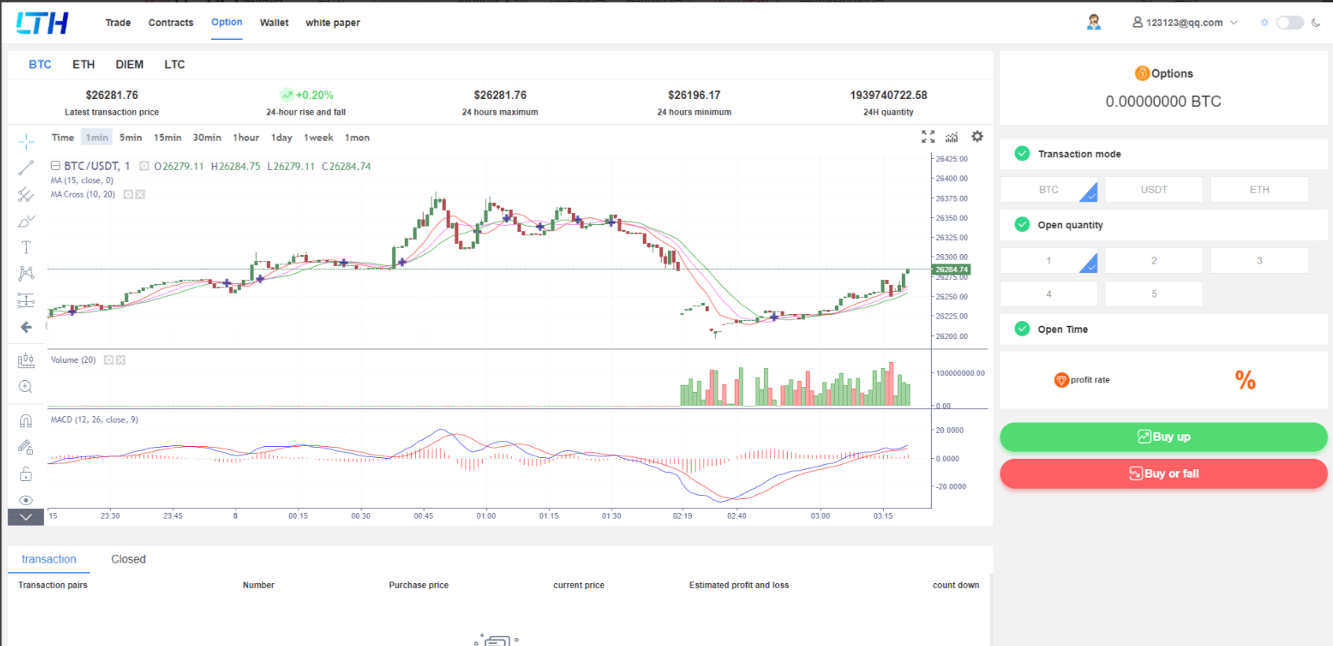Pick the text annotation tool
Image resolution: width=1333 pixels, height=646 pixels.
(x=26, y=247)
